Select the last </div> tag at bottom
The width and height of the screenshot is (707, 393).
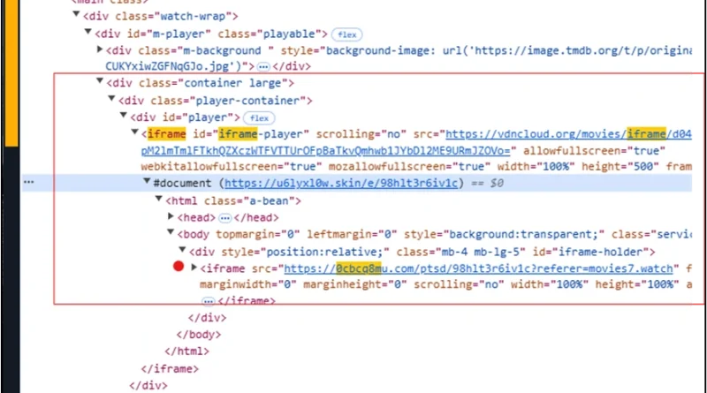[x=148, y=386]
